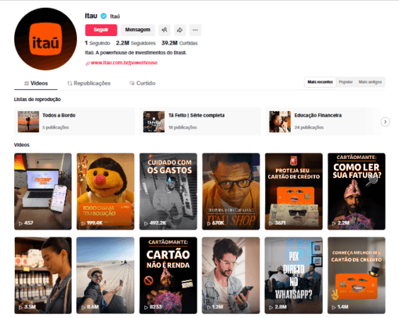Image resolution: width=399 pixels, height=318 pixels.
Task: Play the sand dunes video with 8.6M views
Action: pyautogui.click(x=105, y=276)
